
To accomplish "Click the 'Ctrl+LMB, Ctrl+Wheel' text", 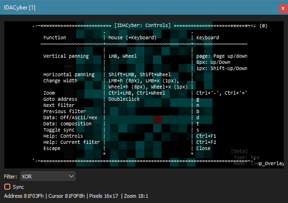I will (x=136, y=93).
